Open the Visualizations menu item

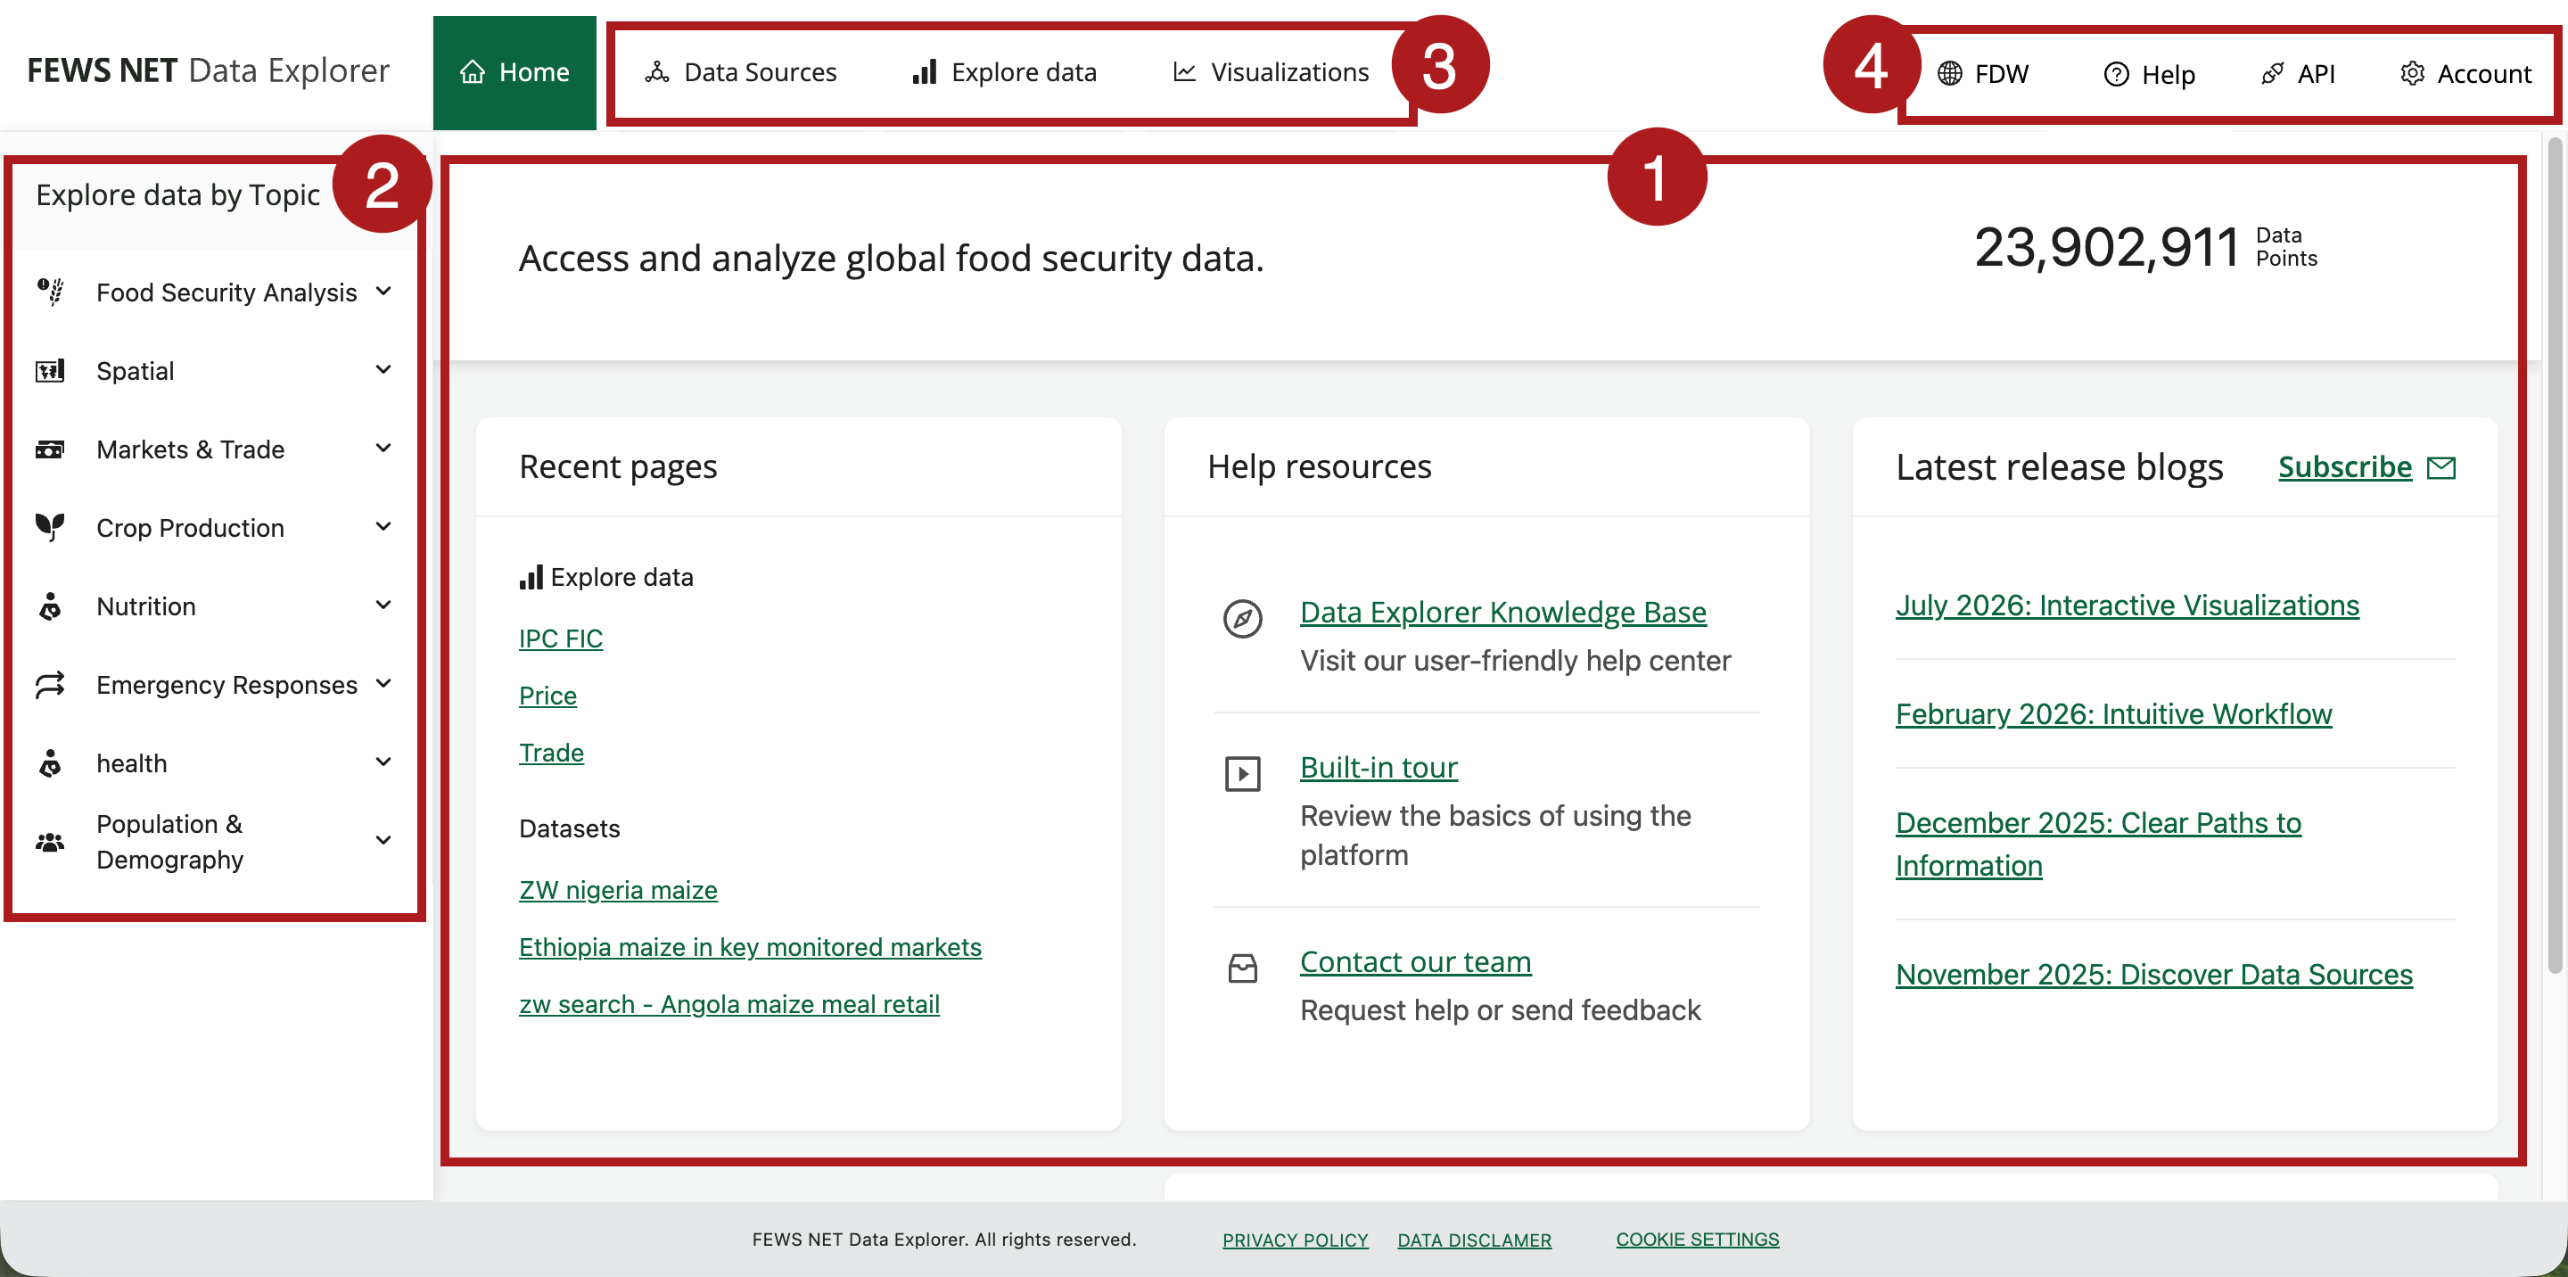click(x=1271, y=71)
